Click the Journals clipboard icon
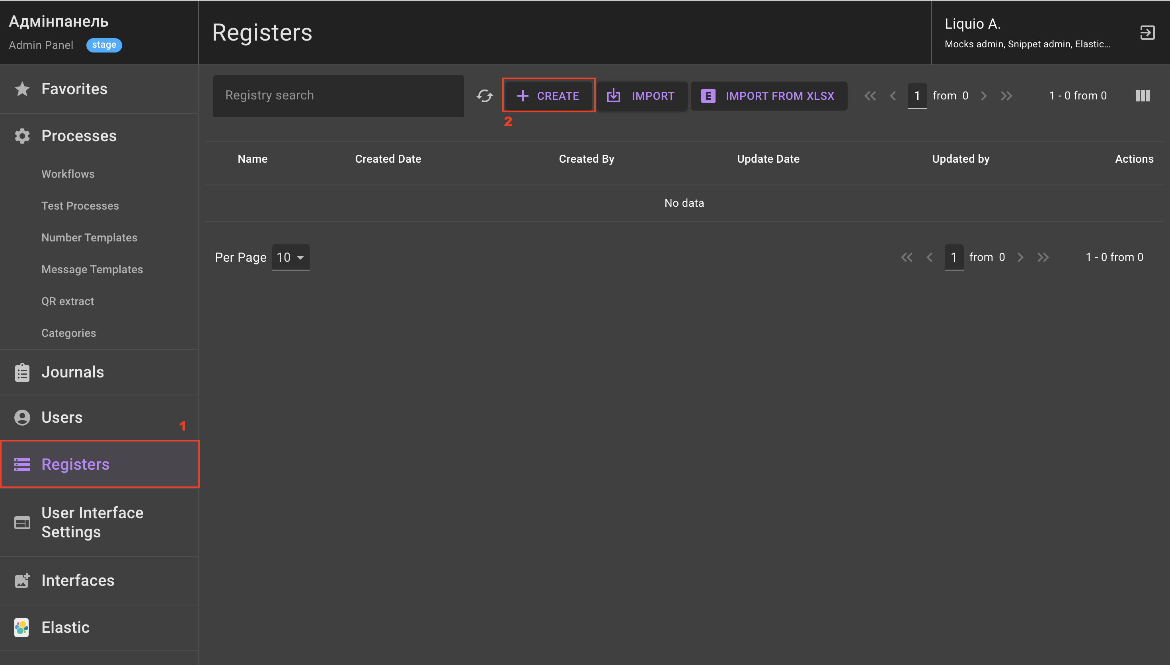Viewport: 1170px width, 665px height. coord(22,372)
